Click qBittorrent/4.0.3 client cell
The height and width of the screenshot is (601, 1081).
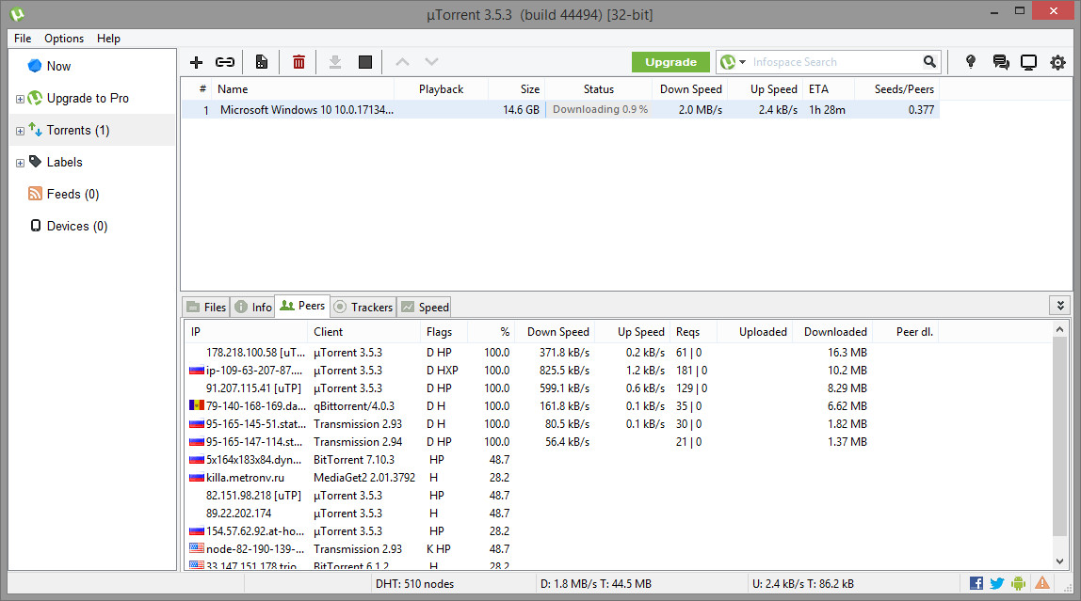pyautogui.click(x=354, y=406)
